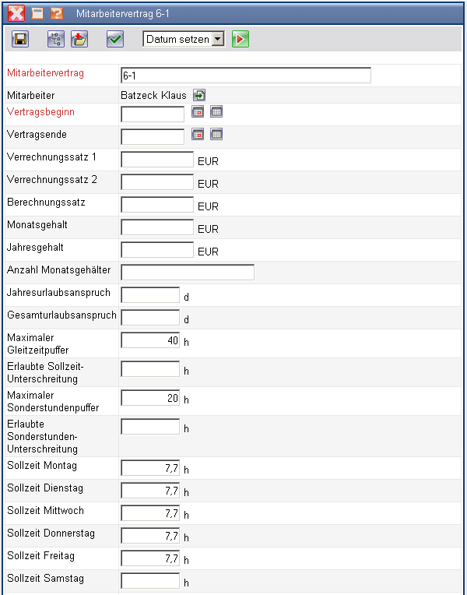Image resolution: width=467 pixels, height=595 pixels.
Task: Click the save disk icon in toolbar
Action: (x=21, y=40)
